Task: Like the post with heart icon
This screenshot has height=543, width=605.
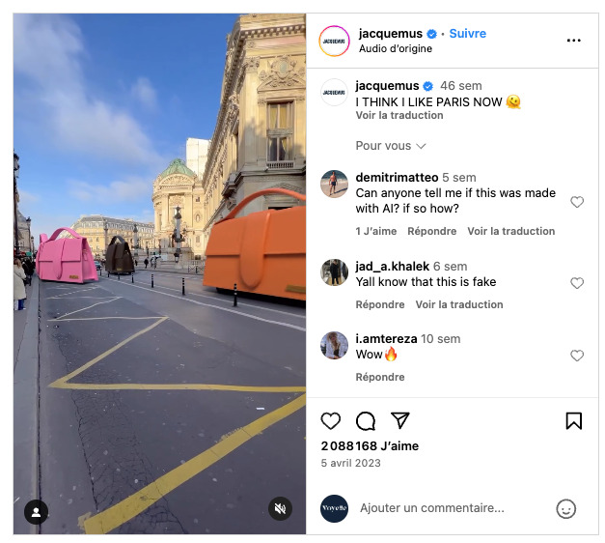Action: coord(331,421)
